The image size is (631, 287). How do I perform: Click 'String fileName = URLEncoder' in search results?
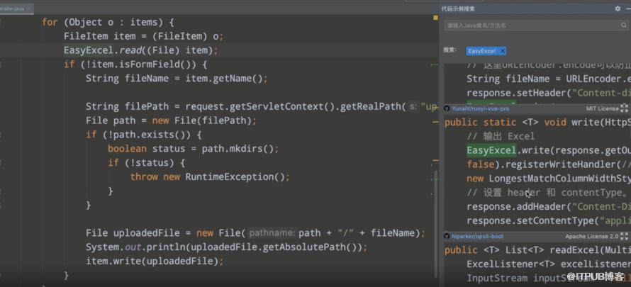pos(549,79)
